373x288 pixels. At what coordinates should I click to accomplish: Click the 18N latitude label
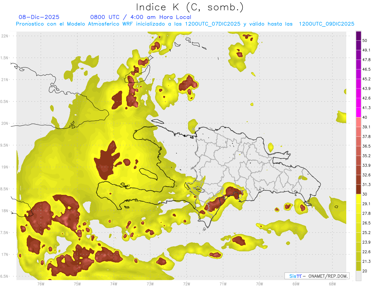pyautogui.click(x=4, y=211)
